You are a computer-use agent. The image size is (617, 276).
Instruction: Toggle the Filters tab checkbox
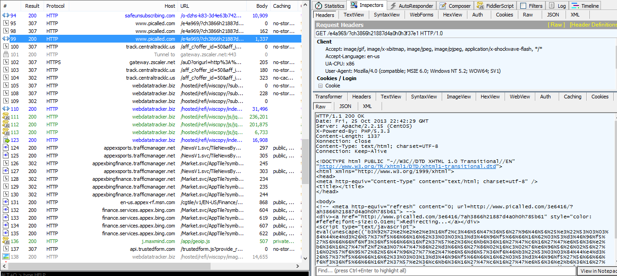(x=523, y=6)
